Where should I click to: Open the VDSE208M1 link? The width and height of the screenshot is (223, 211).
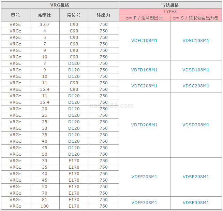(196, 177)
